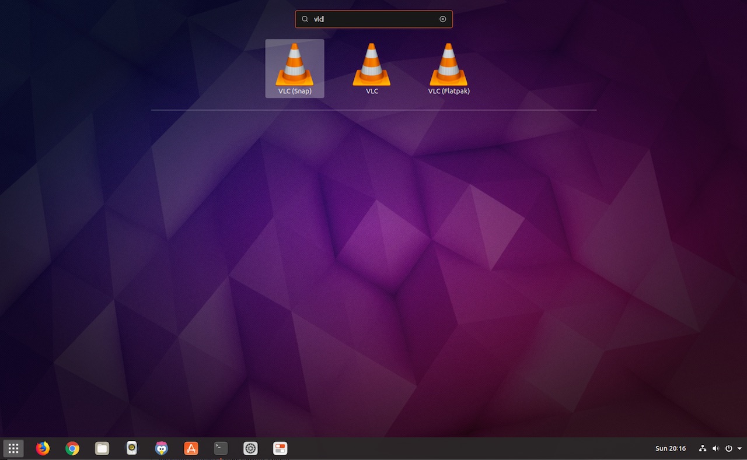Click the volume icon in the top bar
The width and height of the screenshot is (747, 460).
[x=715, y=448]
